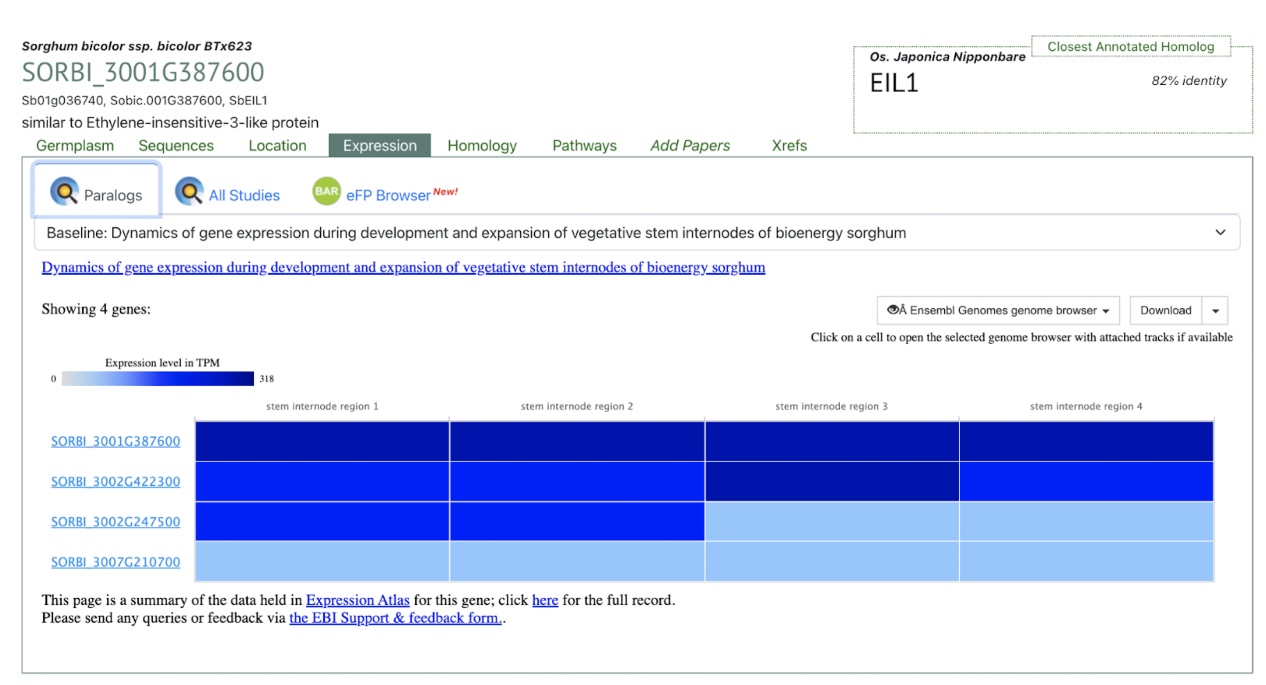Click the green BAR eFP Browser icon
Image resolution: width=1266 pixels, height=685 pixels.
coord(326,191)
